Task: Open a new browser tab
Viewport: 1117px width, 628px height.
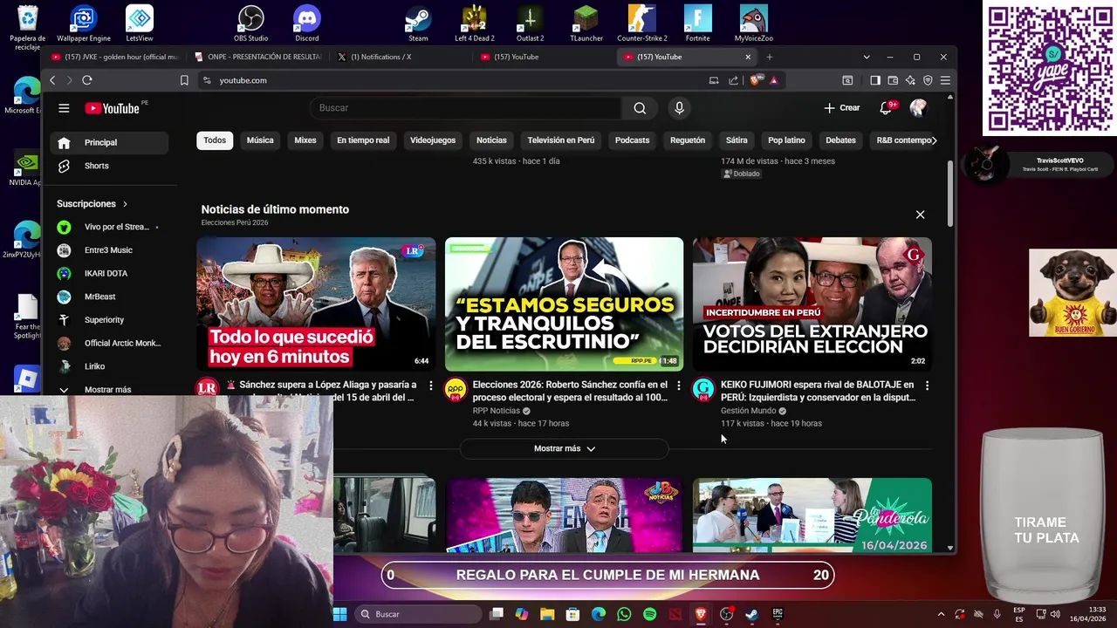Action: coord(769,57)
